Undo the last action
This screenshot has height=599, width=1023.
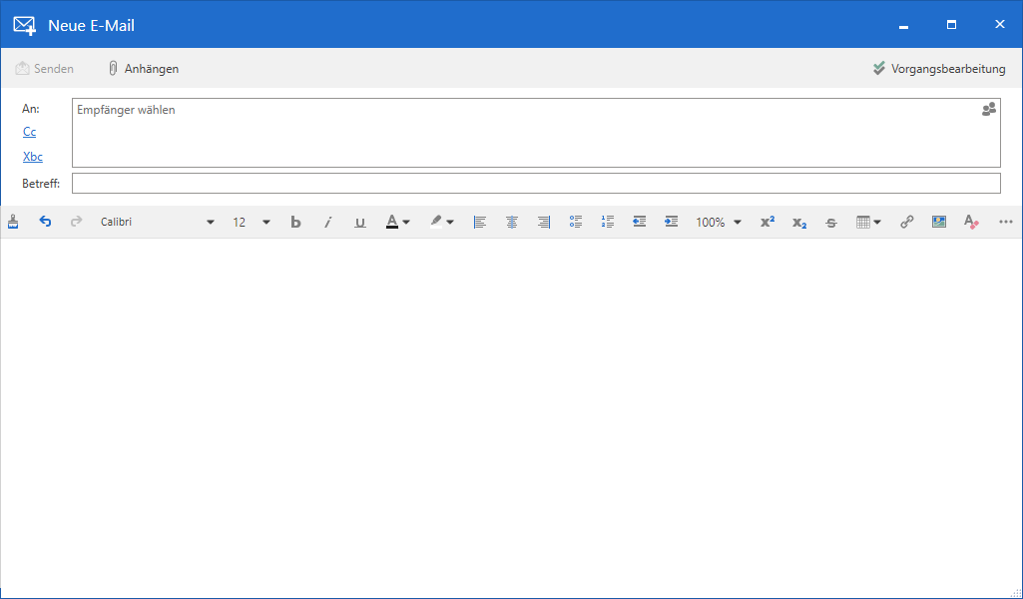coord(45,223)
